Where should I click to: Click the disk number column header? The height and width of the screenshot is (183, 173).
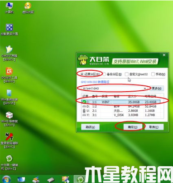click(95, 96)
